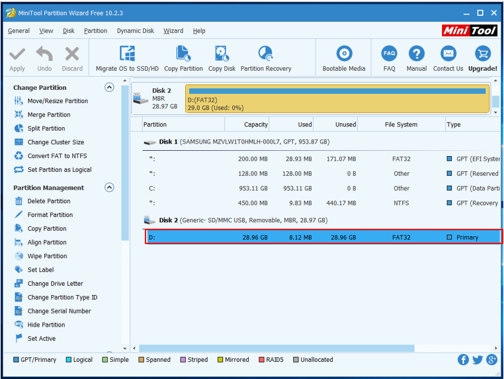Click the Discard X icon
This screenshot has height=379, width=504.
point(72,54)
